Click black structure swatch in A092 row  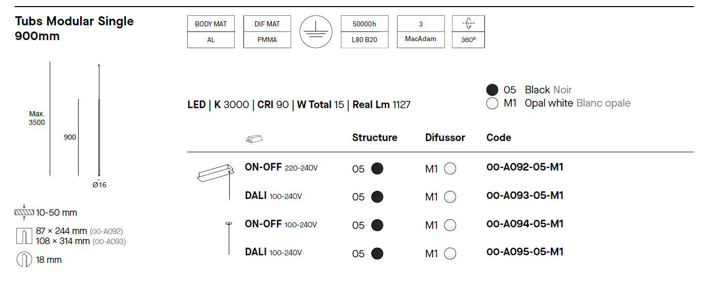(377, 169)
